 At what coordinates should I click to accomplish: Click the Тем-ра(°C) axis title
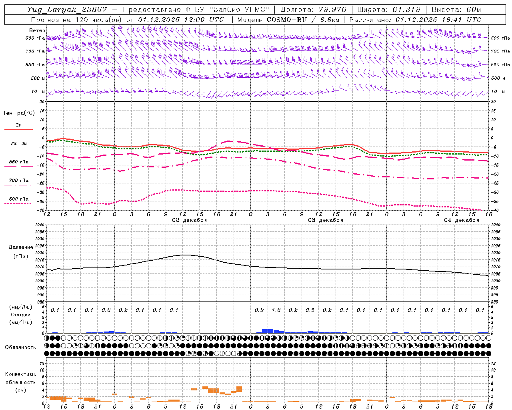tap(19, 113)
